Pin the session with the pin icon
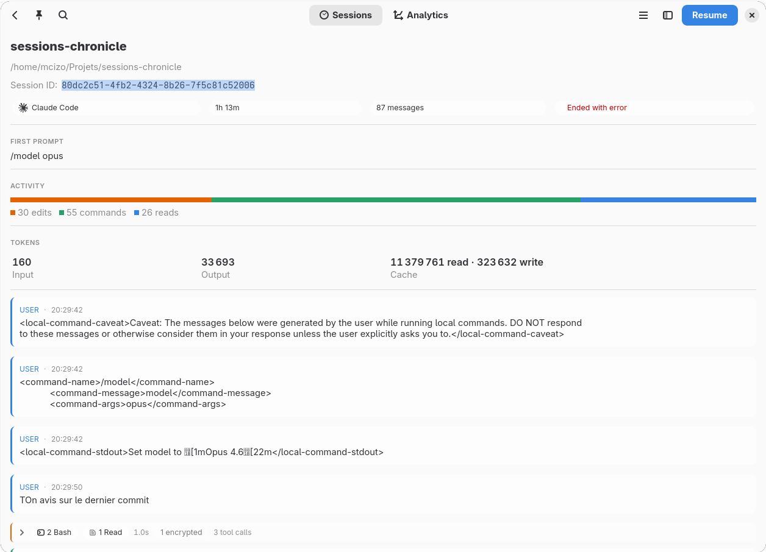766x552 pixels. click(39, 15)
